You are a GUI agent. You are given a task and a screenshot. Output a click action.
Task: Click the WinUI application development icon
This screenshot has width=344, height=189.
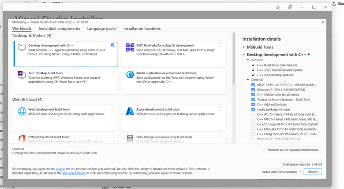click(x=130, y=74)
